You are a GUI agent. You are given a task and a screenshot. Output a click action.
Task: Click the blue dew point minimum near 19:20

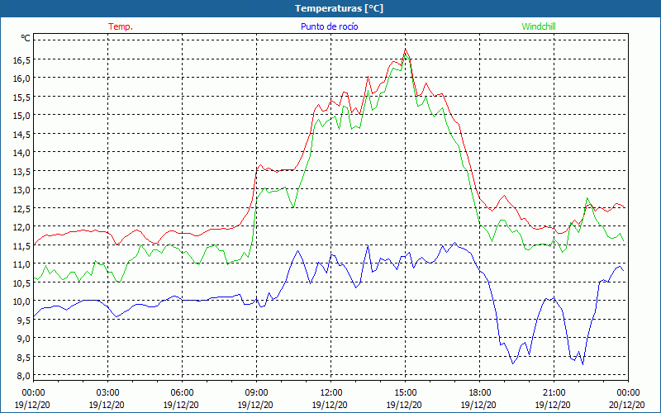512,363
